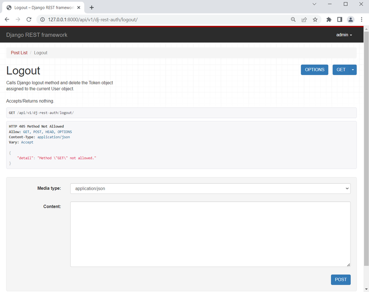This screenshot has width=369, height=292.
Task: Submit the form with POST button
Action: click(340, 280)
